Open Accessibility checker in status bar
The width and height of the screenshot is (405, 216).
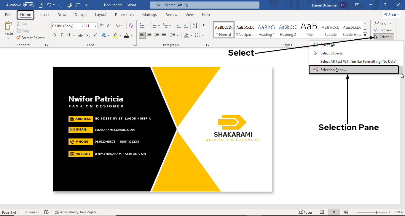click(76, 212)
